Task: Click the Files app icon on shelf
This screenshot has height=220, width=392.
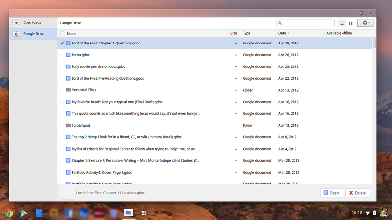Action: (x=128, y=213)
